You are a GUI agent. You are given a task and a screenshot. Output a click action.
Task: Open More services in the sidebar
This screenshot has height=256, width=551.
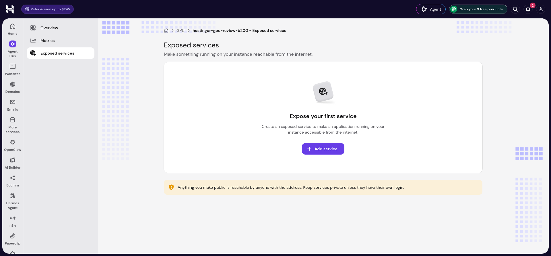coord(13,125)
